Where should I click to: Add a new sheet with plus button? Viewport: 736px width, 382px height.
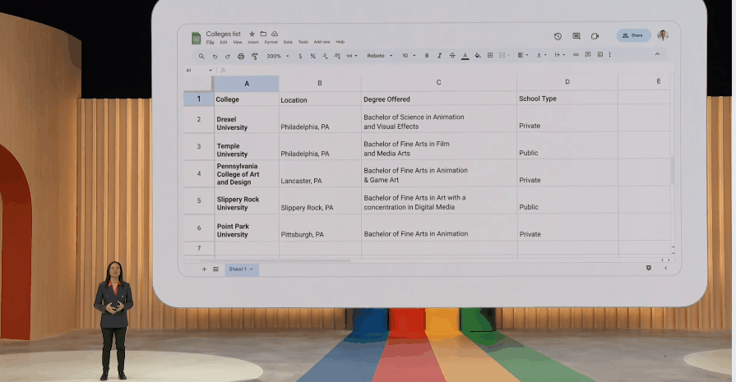[204, 269]
